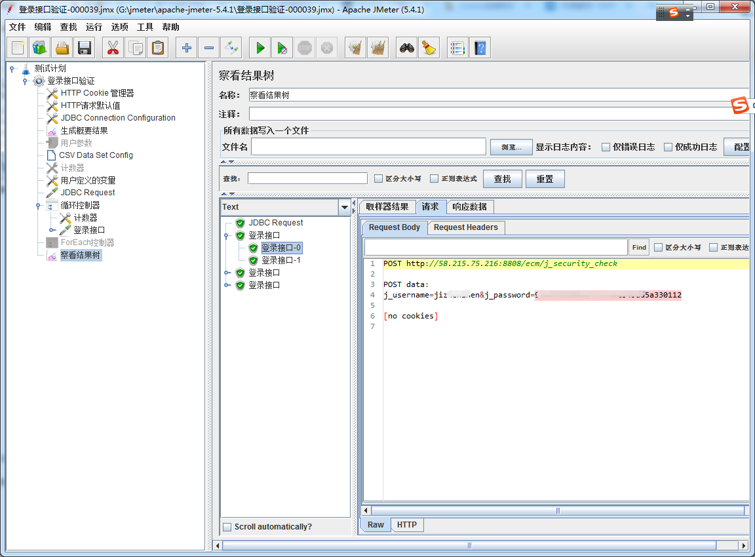
Task: Select the Raw view tab
Action: [376, 525]
